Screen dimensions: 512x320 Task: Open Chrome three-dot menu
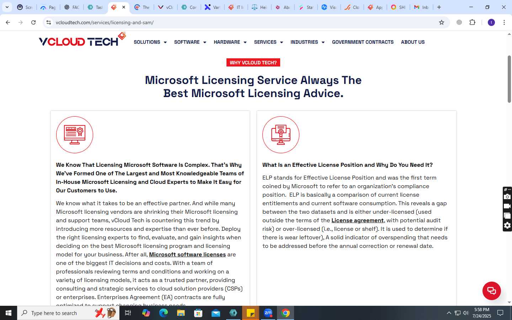coord(504,22)
